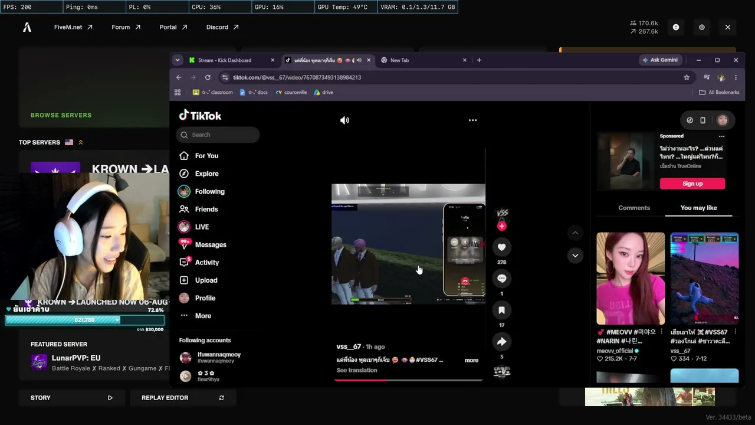755x425 pixels.
Task: Open the Forum link in the FiveM launcher
Action: pos(126,27)
